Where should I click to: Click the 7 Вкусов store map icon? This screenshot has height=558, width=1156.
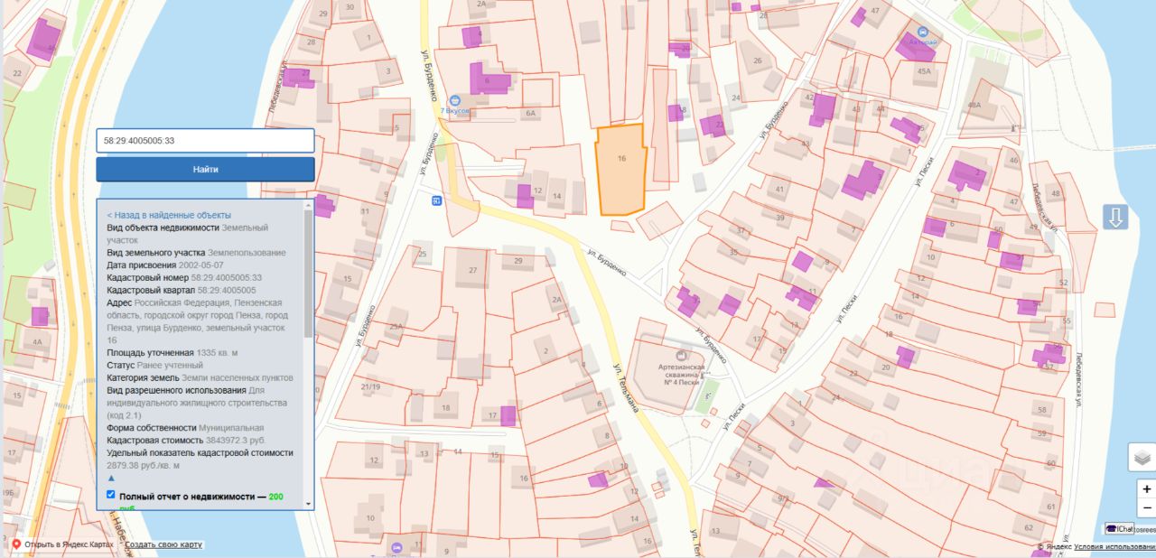click(454, 99)
